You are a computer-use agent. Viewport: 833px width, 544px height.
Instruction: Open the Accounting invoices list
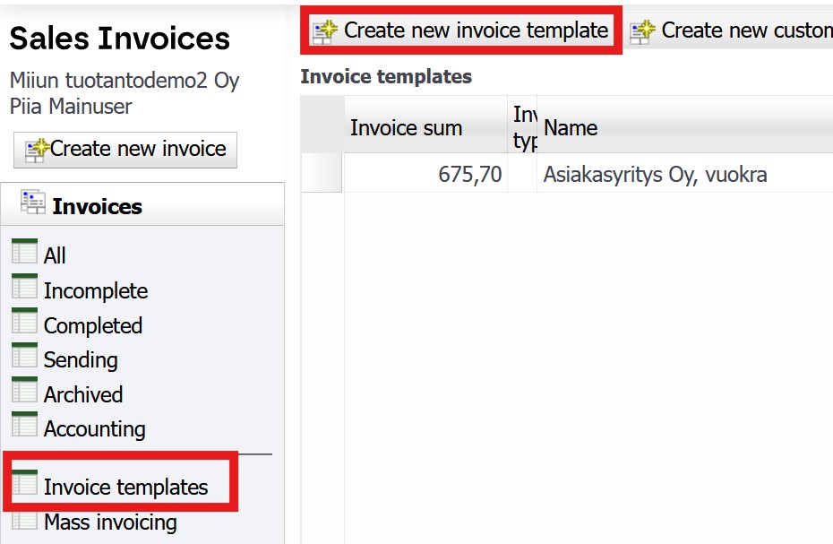pos(95,429)
